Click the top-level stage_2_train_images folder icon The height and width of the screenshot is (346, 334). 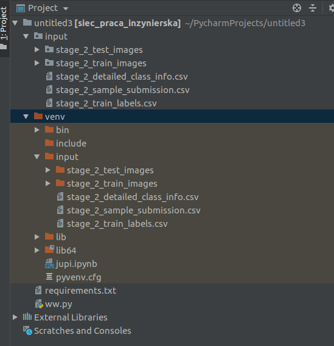tap(49, 63)
